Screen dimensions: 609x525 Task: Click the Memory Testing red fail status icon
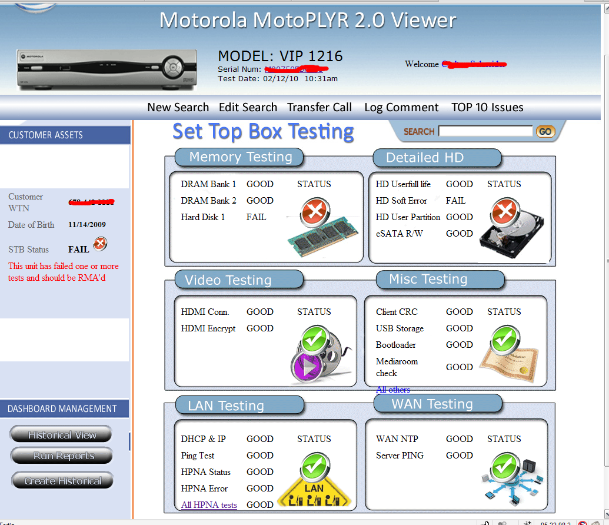click(315, 212)
